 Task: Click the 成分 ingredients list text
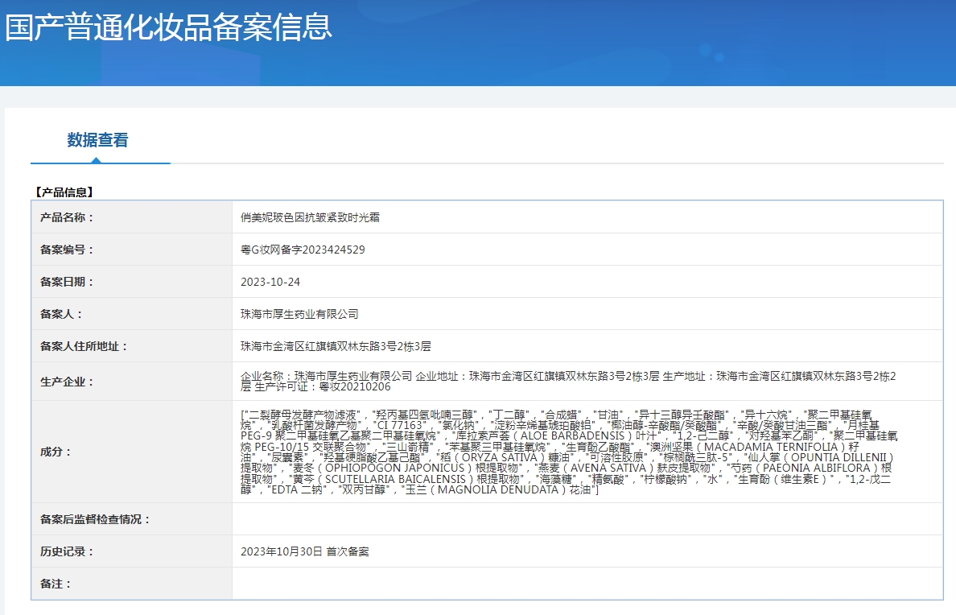coord(569,452)
